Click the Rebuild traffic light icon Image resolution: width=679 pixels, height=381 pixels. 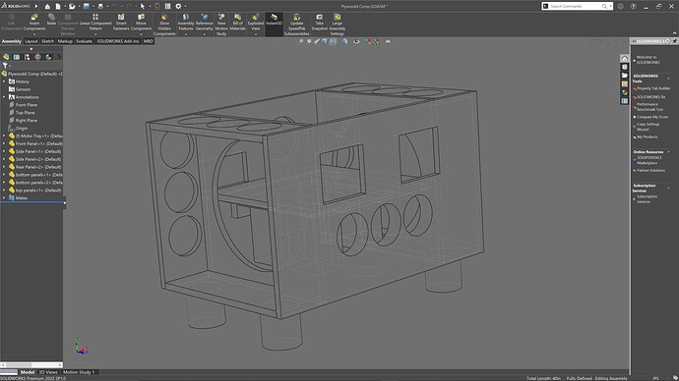(156, 6)
